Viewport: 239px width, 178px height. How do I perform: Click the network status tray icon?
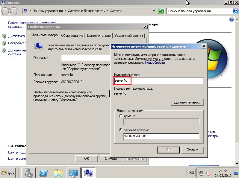tap(201, 173)
